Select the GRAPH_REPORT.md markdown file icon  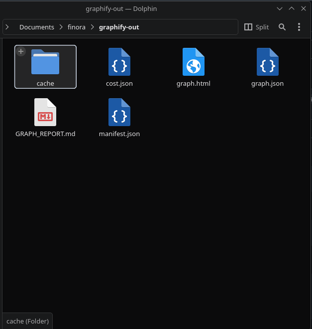(x=45, y=112)
